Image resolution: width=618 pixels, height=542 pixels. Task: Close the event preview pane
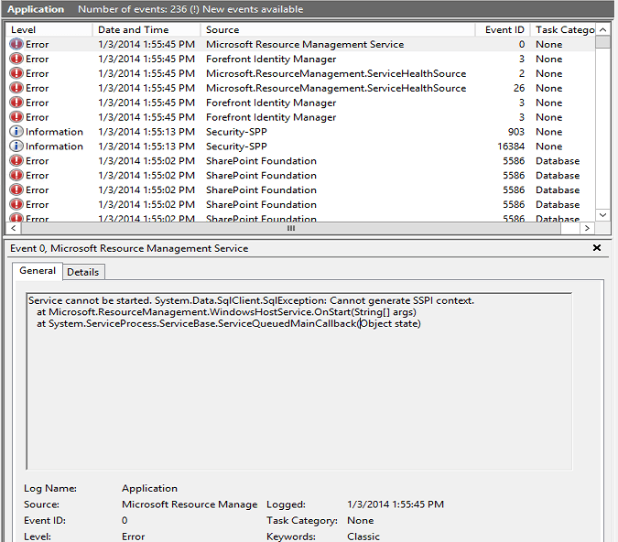click(x=597, y=247)
